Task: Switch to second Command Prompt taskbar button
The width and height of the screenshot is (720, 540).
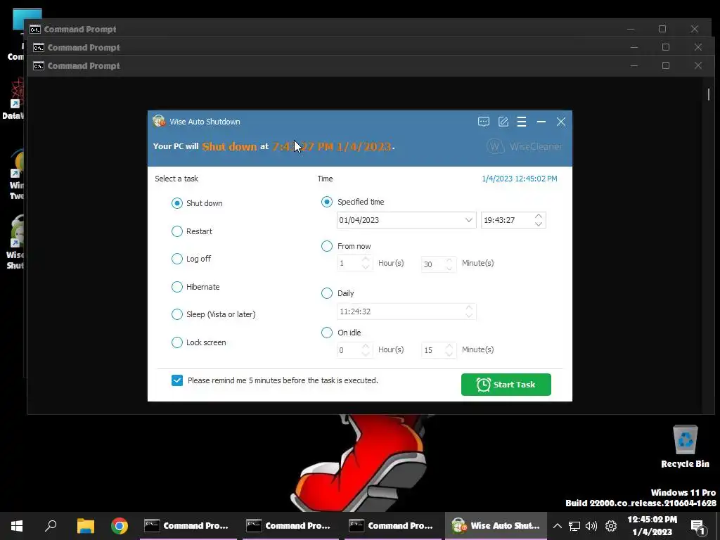Action: point(290,526)
